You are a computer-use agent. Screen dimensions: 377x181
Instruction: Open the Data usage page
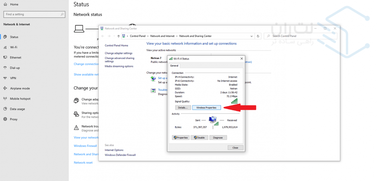pos(17,109)
